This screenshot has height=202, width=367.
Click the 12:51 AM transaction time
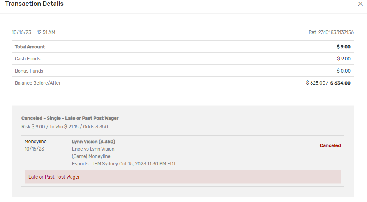pos(46,32)
